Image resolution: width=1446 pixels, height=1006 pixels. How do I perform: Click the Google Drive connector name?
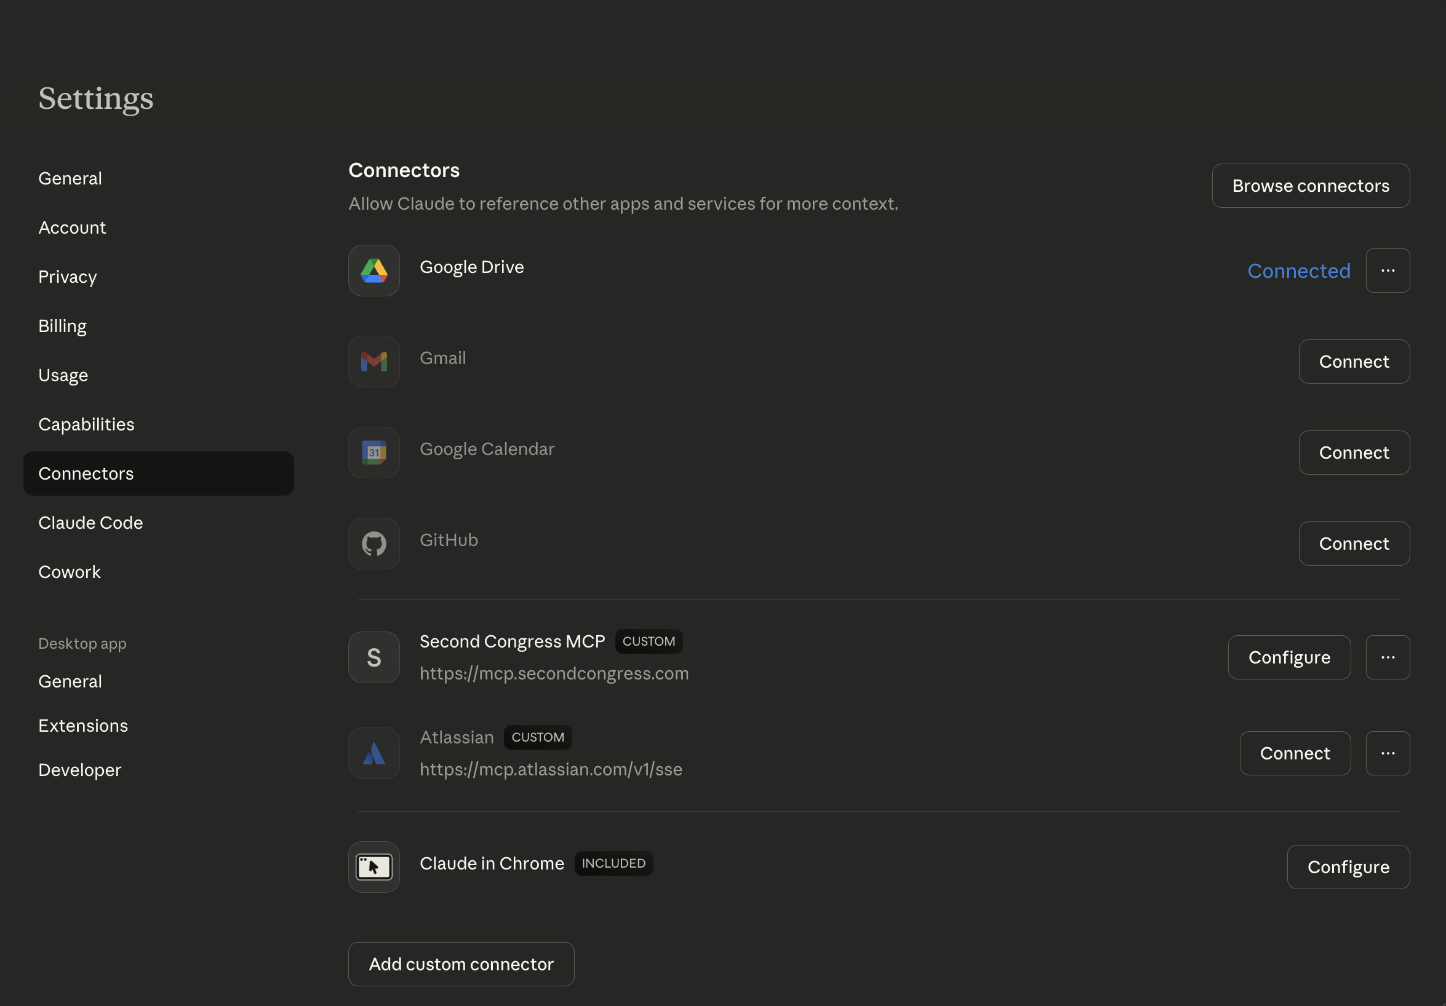(472, 267)
